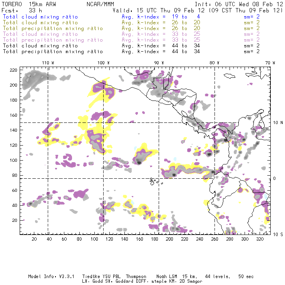Click the "220" tick on the vertical axis
The height and width of the screenshot is (285, 285).
coord(13,70)
